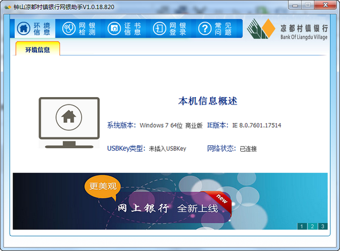Switch banner to slide 1
Image resolution: width=340 pixels, height=251 pixels.
click(301, 226)
